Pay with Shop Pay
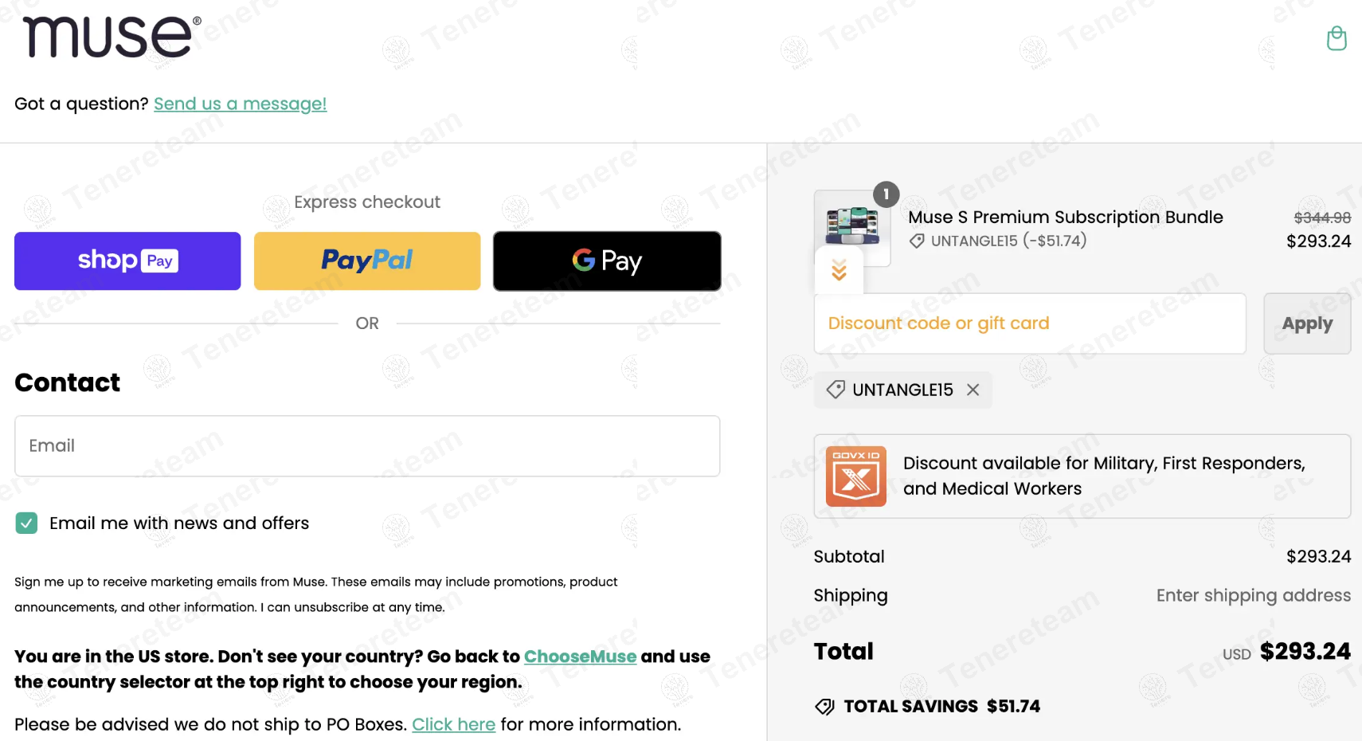Viewport: 1362px width, 741px height. [x=127, y=261]
